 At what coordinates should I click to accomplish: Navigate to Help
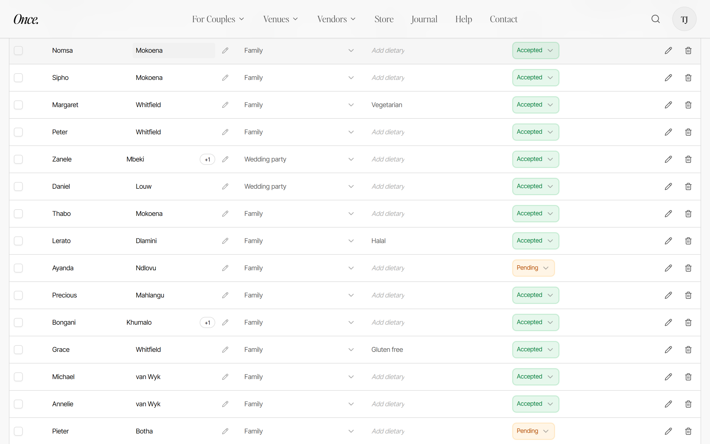pyautogui.click(x=463, y=19)
